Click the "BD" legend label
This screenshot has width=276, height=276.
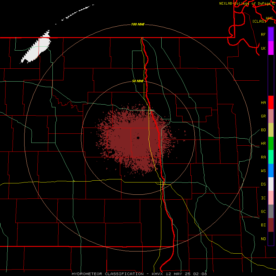[263, 130]
